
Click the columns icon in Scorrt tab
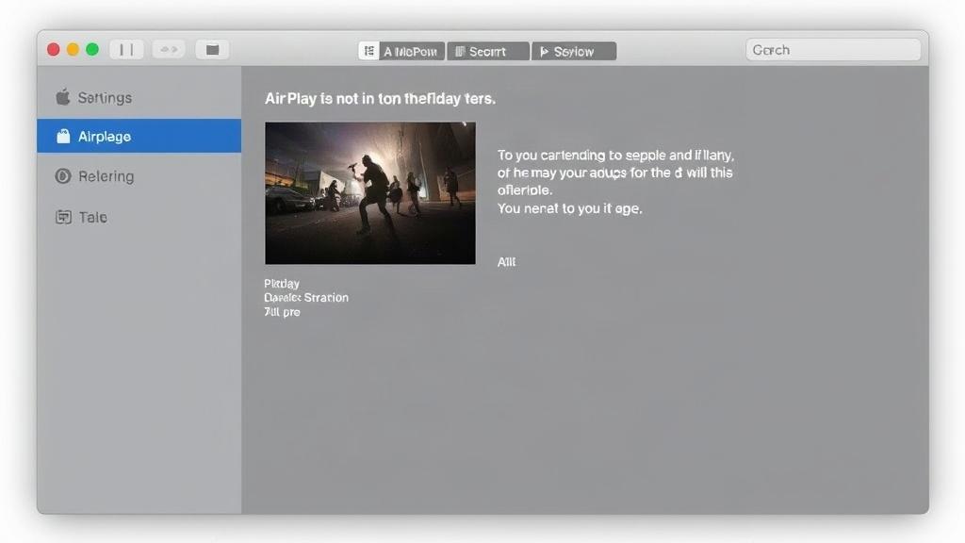[x=460, y=52]
